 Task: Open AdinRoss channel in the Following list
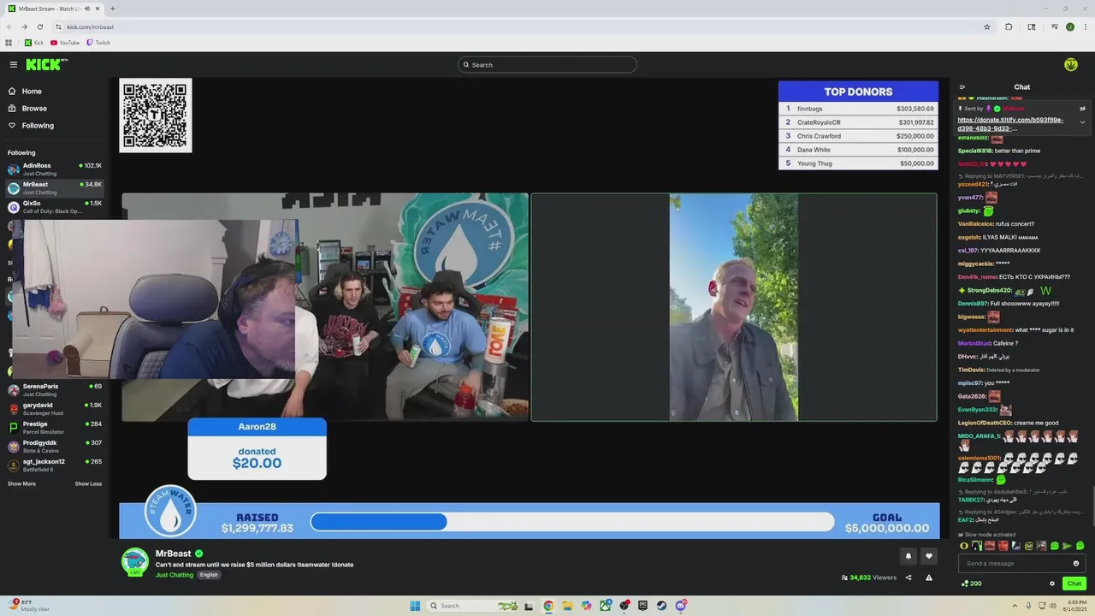pyautogui.click(x=54, y=169)
